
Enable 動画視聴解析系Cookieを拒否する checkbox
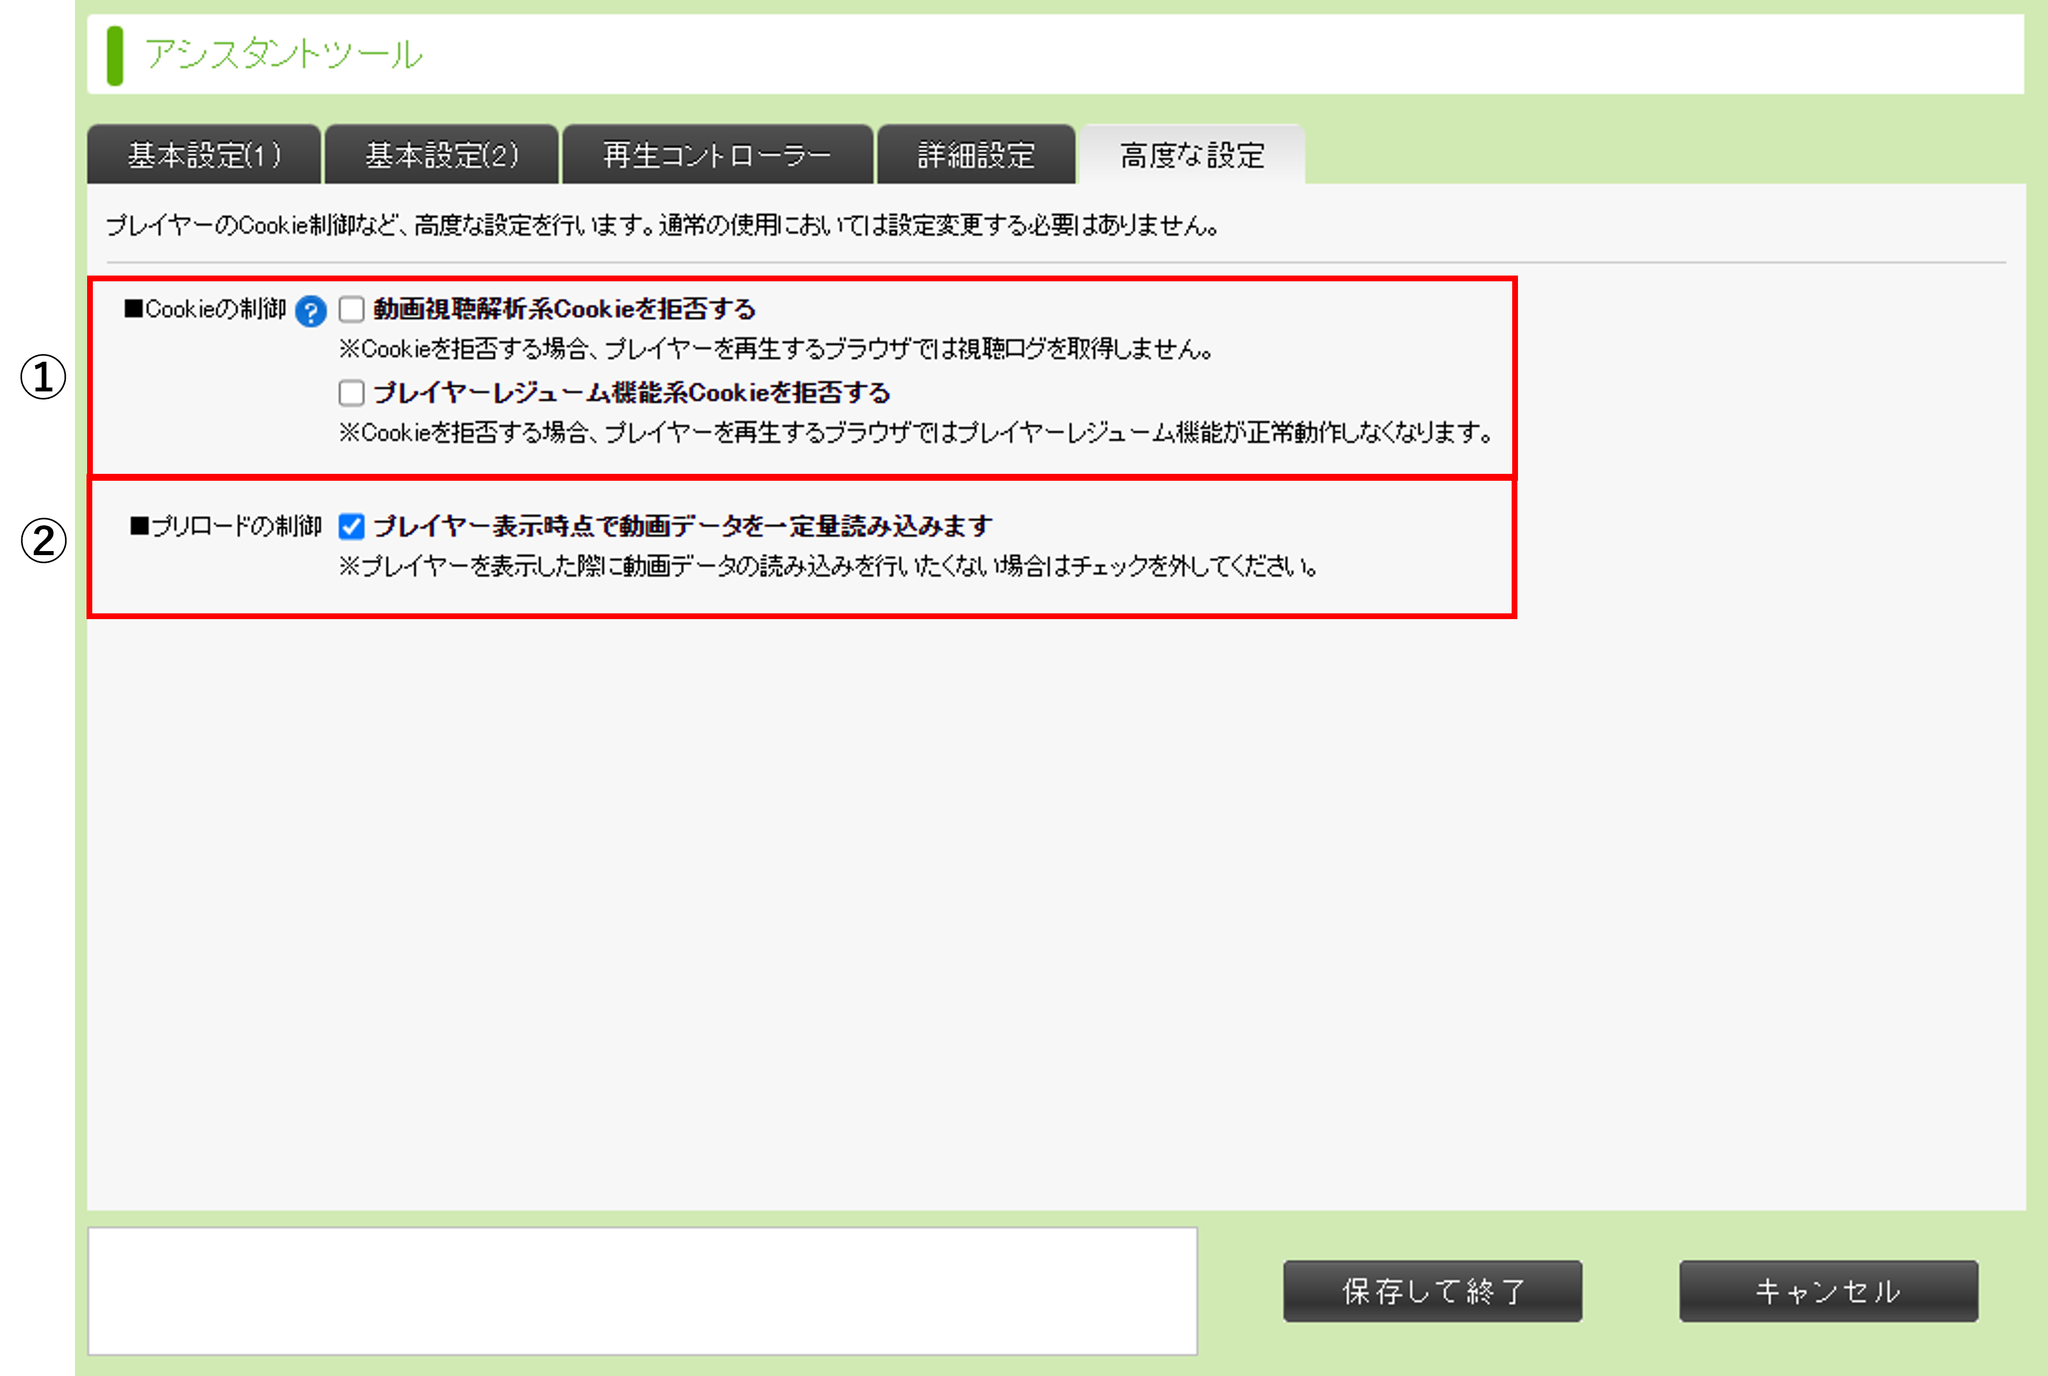(x=351, y=309)
